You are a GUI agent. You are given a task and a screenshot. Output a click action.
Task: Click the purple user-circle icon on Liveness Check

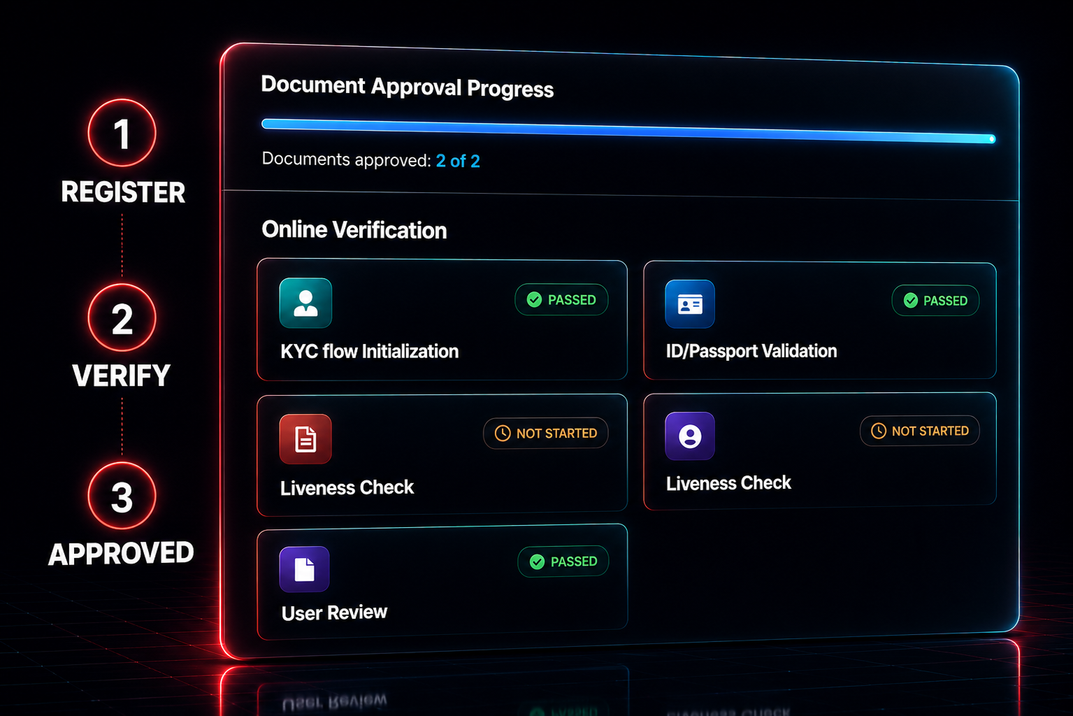click(690, 436)
